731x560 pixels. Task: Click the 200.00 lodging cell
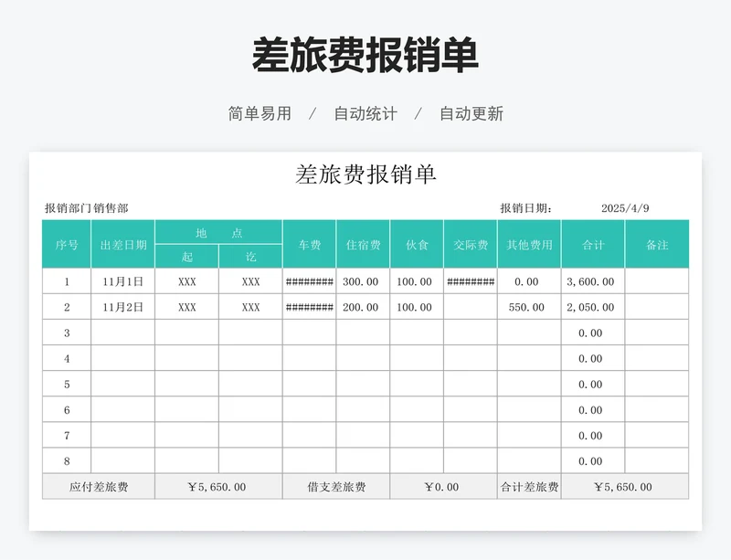[363, 307]
